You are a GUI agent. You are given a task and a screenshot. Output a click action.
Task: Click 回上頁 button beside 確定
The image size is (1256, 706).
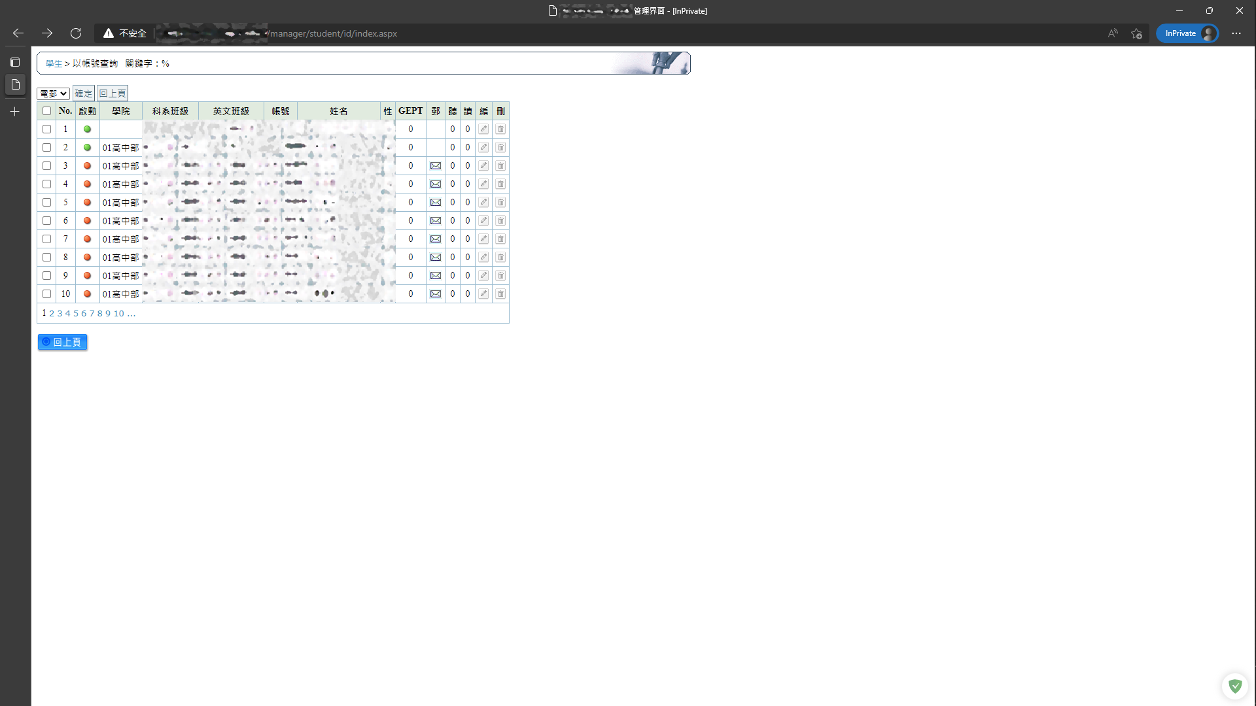pyautogui.click(x=113, y=93)
